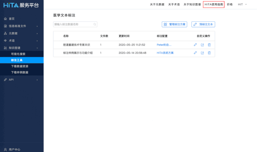Screen dimensions: 257x152
Task: Focus the 请输入标注数据名称 search field
Action: click(75, 24)
